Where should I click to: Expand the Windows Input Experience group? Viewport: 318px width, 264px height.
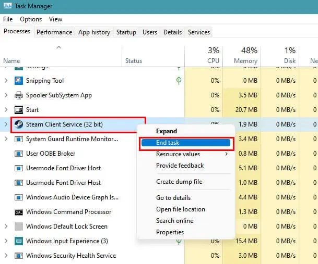6,241
